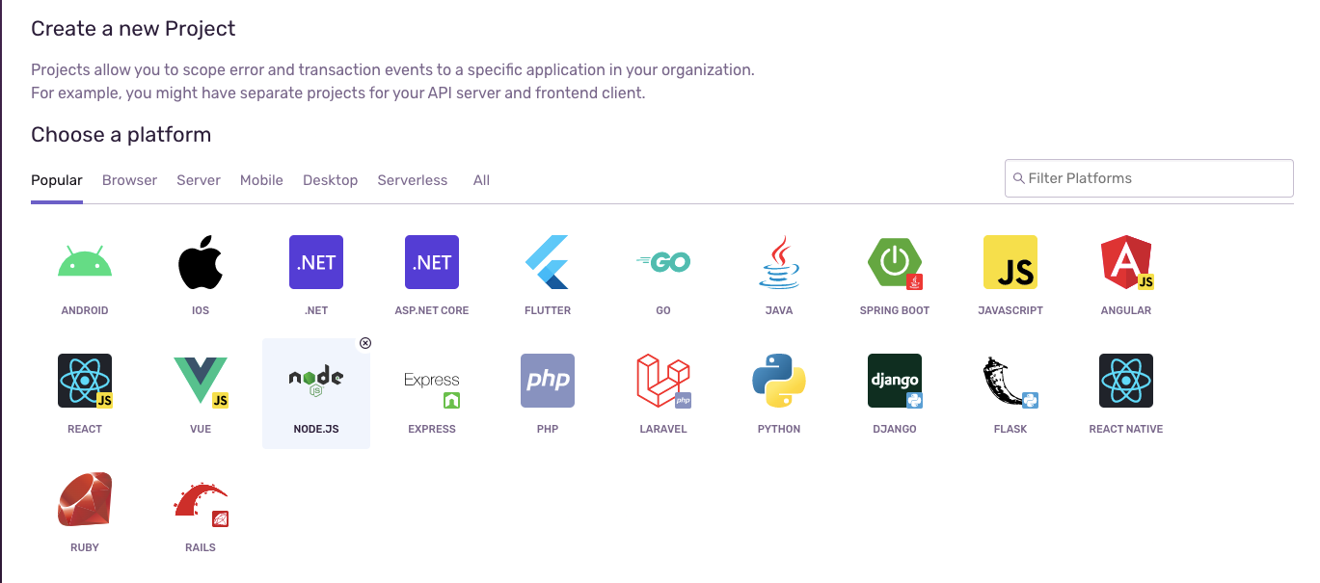Show the Desktop platforms tab
Viewport: 1320px width, 583px height.
coord(330,180)
